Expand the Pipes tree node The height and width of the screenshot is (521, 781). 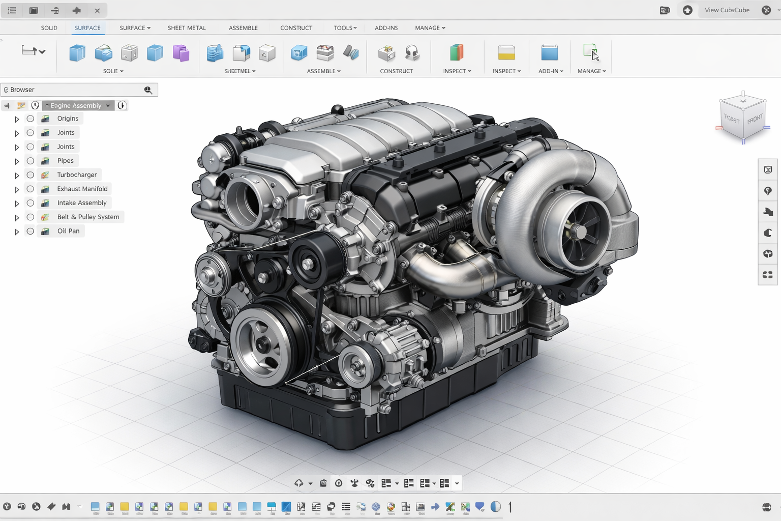[17, 161]
